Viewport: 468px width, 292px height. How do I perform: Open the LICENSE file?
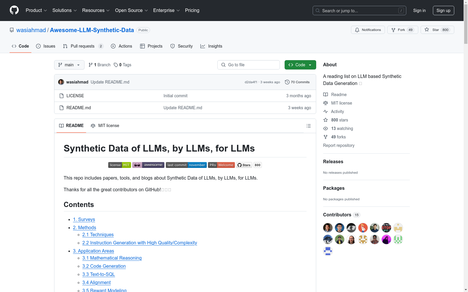pos(75,96)
